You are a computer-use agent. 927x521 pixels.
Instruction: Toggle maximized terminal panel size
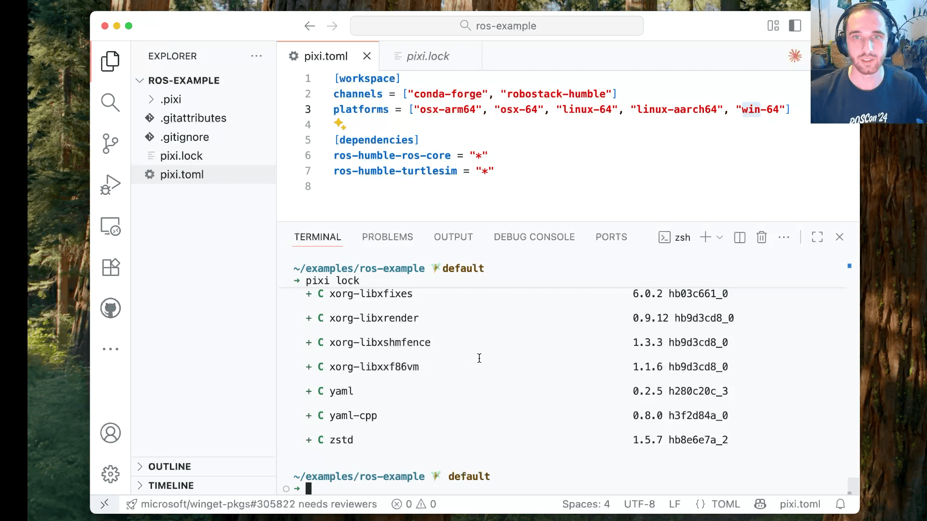point(817,237)
